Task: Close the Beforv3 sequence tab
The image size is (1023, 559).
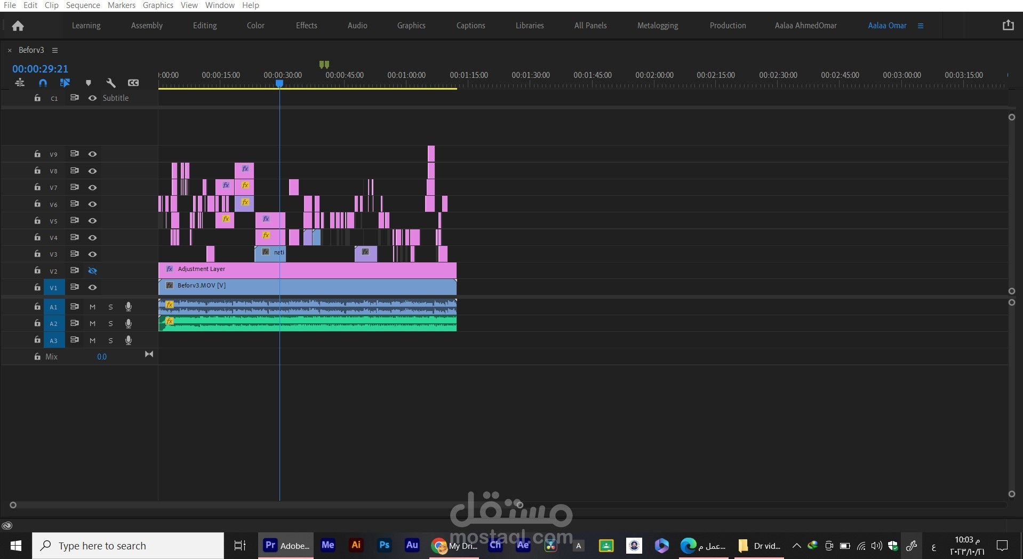Action: (x=10, y=50)
